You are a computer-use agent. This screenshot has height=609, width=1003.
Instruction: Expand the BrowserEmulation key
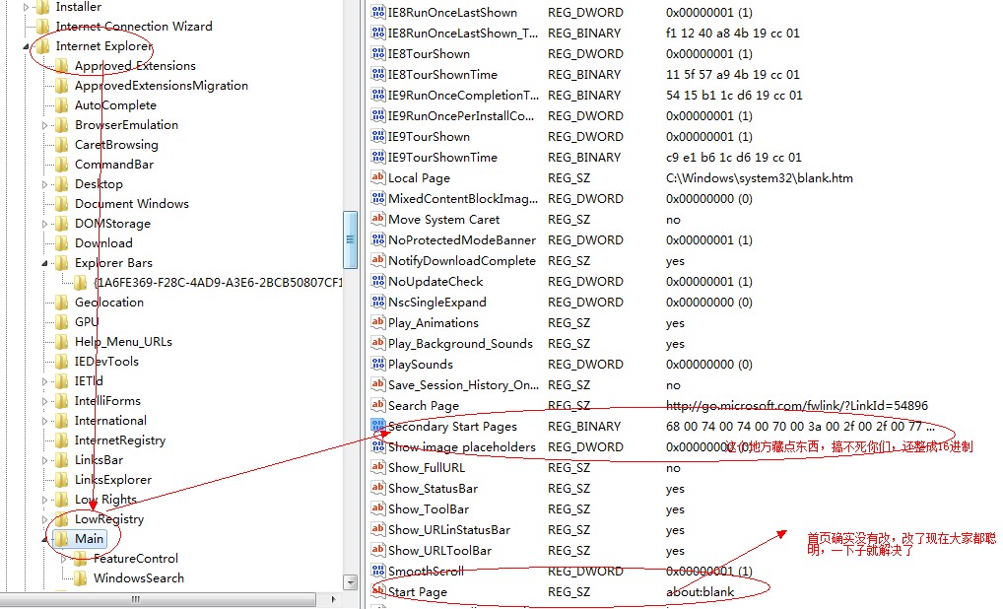(44, 125)
